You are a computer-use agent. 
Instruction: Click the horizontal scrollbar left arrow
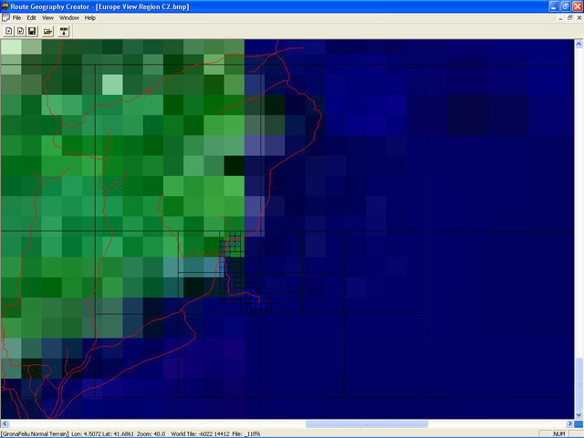[x=5, y=423]
